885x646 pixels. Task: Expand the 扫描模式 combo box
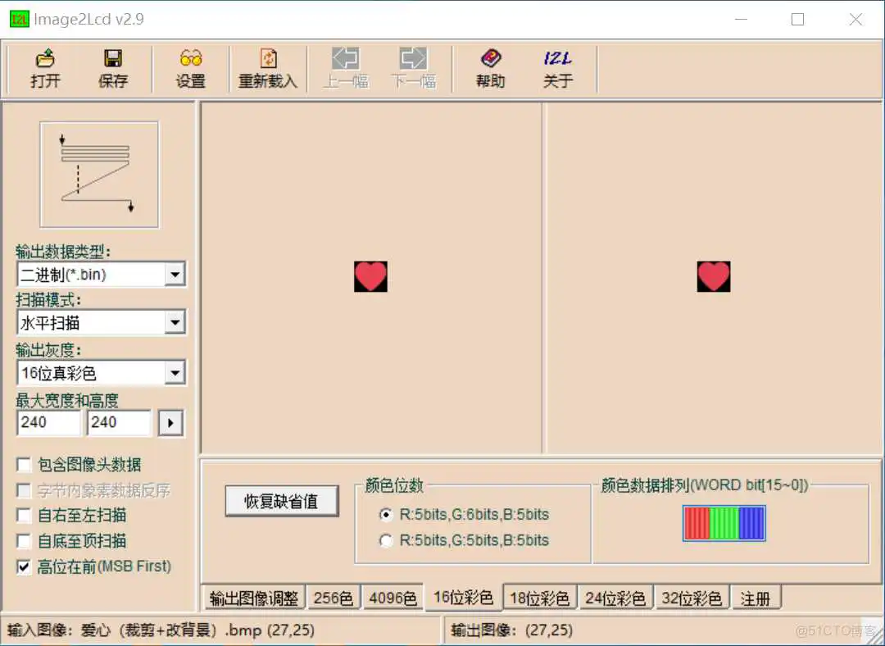(175, 322)
